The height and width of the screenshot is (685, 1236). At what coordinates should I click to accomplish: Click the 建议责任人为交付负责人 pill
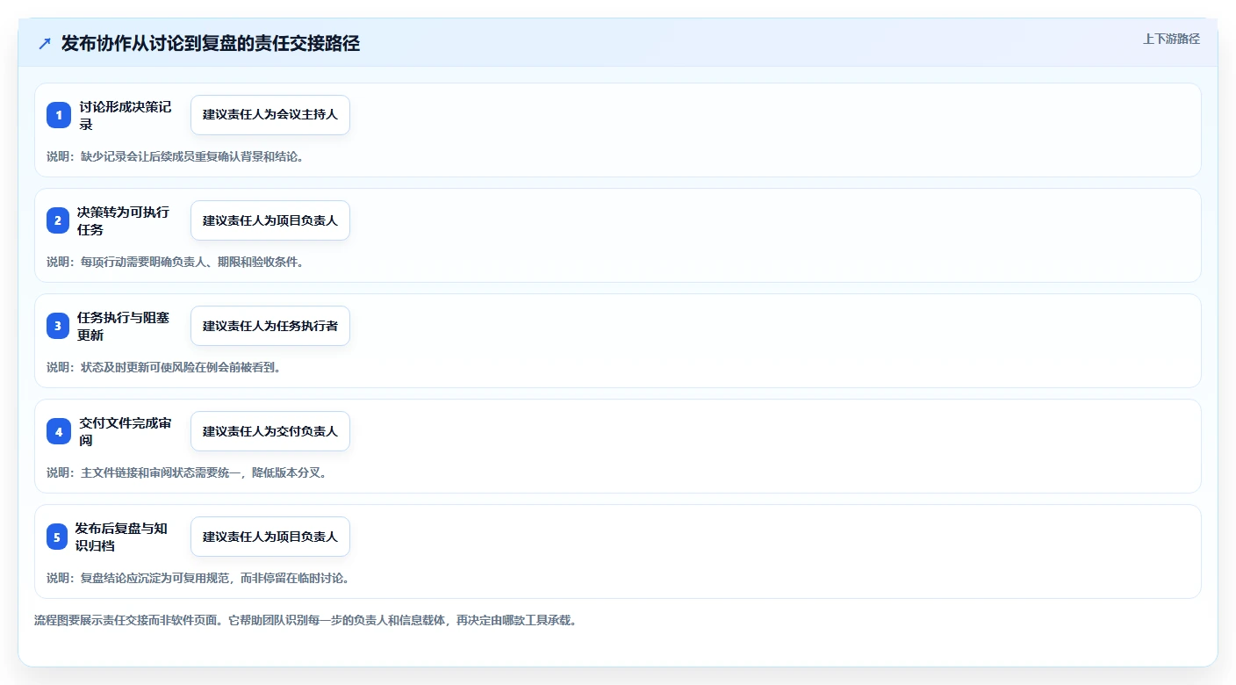[x=270, y=431]
